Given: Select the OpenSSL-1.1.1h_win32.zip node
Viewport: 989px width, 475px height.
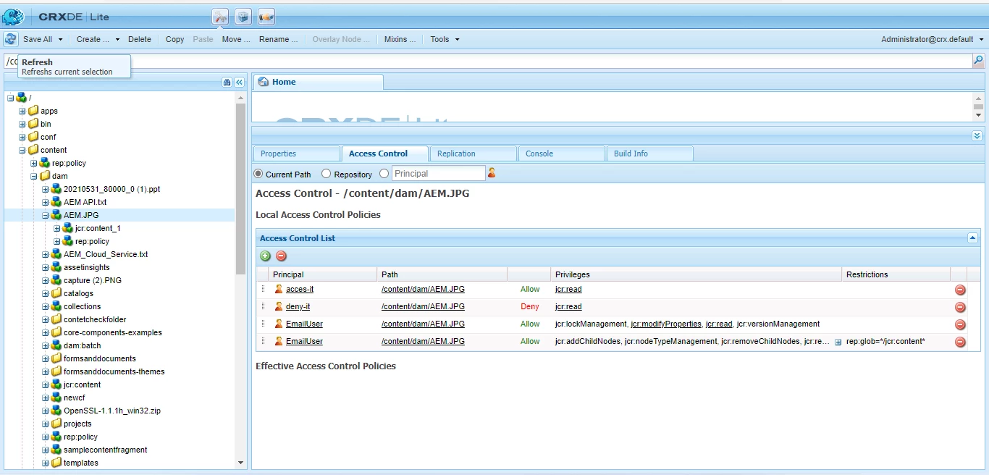Looking at the screenshot, I should [111, 411].
